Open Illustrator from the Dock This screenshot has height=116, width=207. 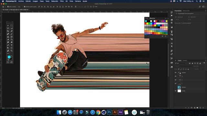pyautogui.click(x=115, y=112)
